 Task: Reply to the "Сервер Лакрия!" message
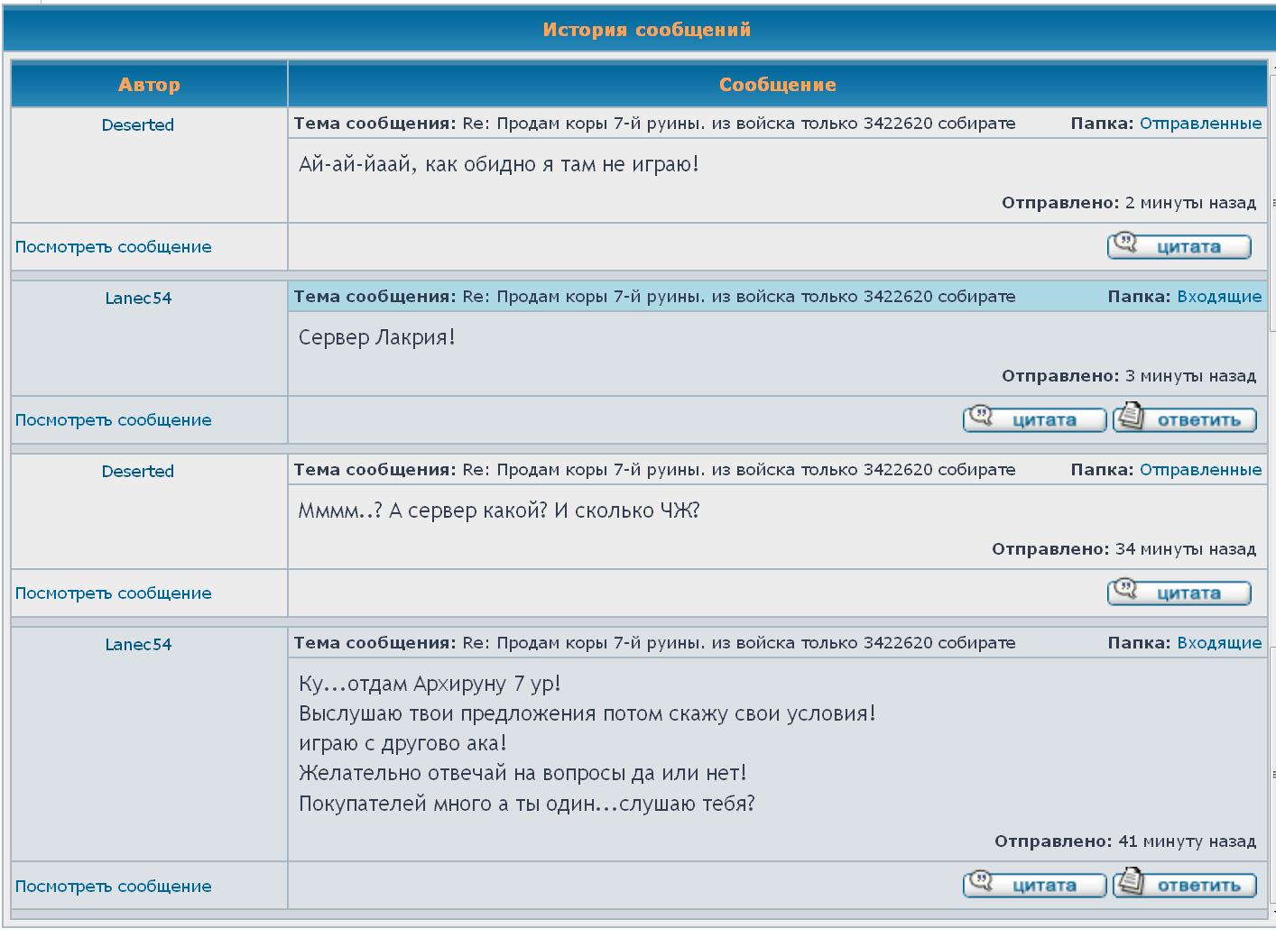click(x=1184, y=419)
